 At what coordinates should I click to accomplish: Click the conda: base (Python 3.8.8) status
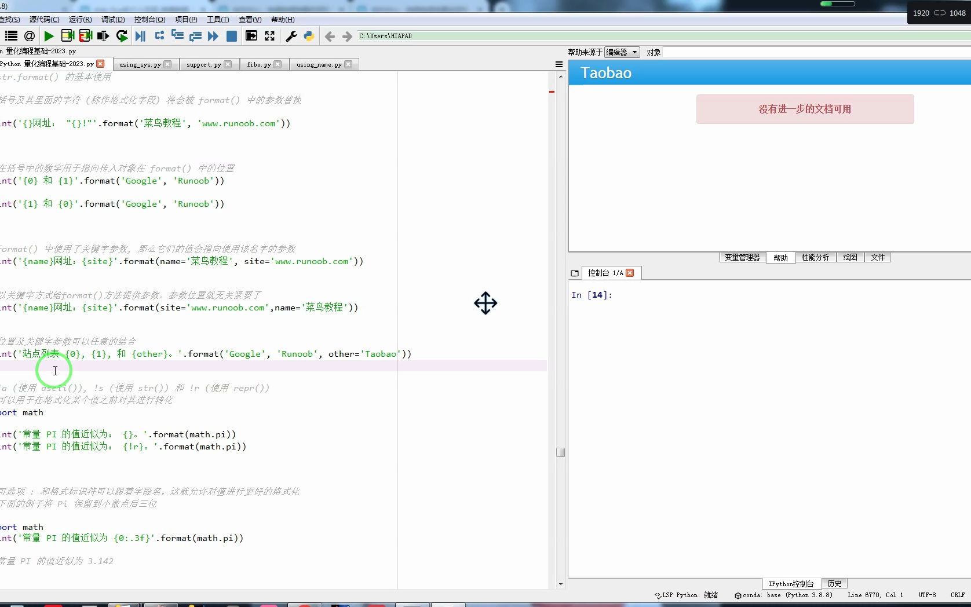(x=783, y=595)
